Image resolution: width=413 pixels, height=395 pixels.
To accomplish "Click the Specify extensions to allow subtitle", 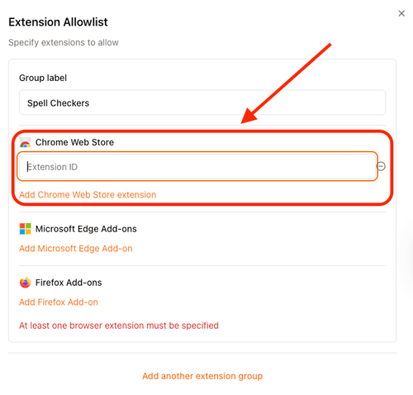I will click(x=64, y=42).
